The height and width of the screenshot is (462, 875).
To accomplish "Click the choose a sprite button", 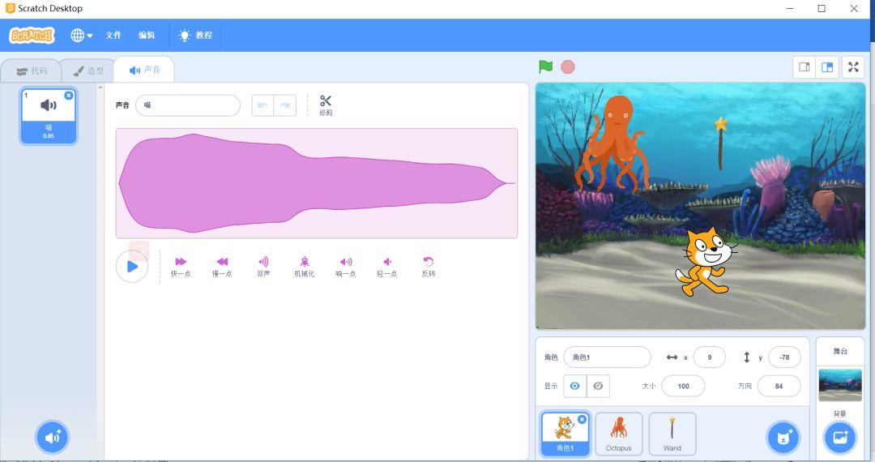I will (x=783, y=438).
